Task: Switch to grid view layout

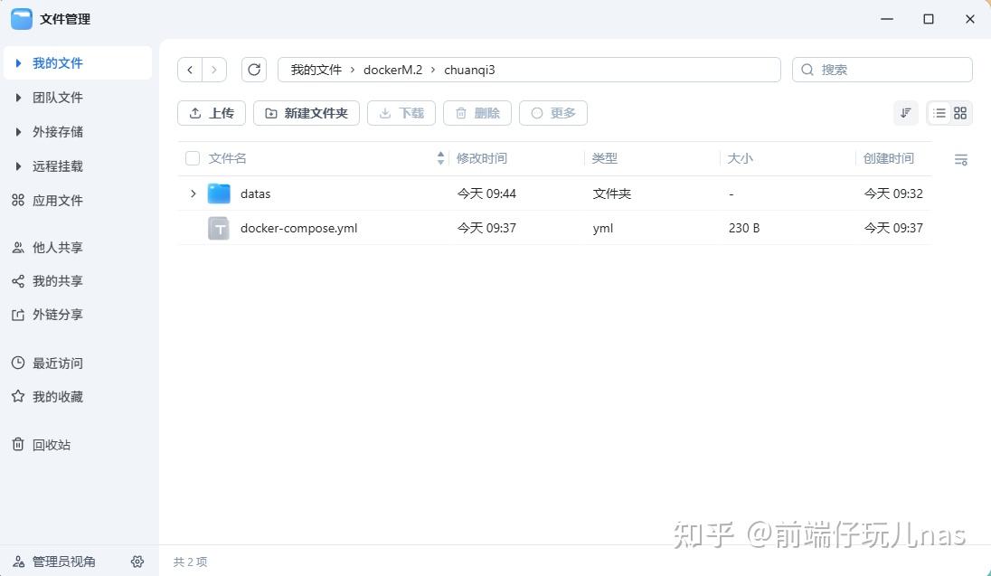Action: pyautogui.click(x=960, y=113)
